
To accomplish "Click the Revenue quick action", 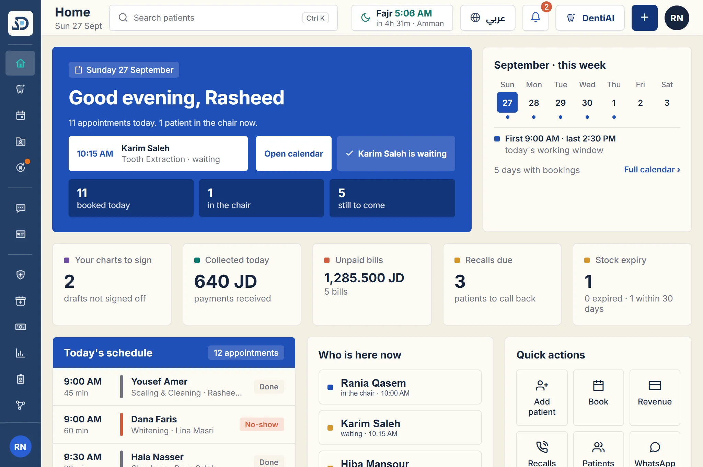I will [x=655, y=398].
